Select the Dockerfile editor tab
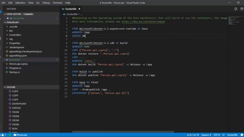Viewport: 244px width, 137px height. coord(71,9)
